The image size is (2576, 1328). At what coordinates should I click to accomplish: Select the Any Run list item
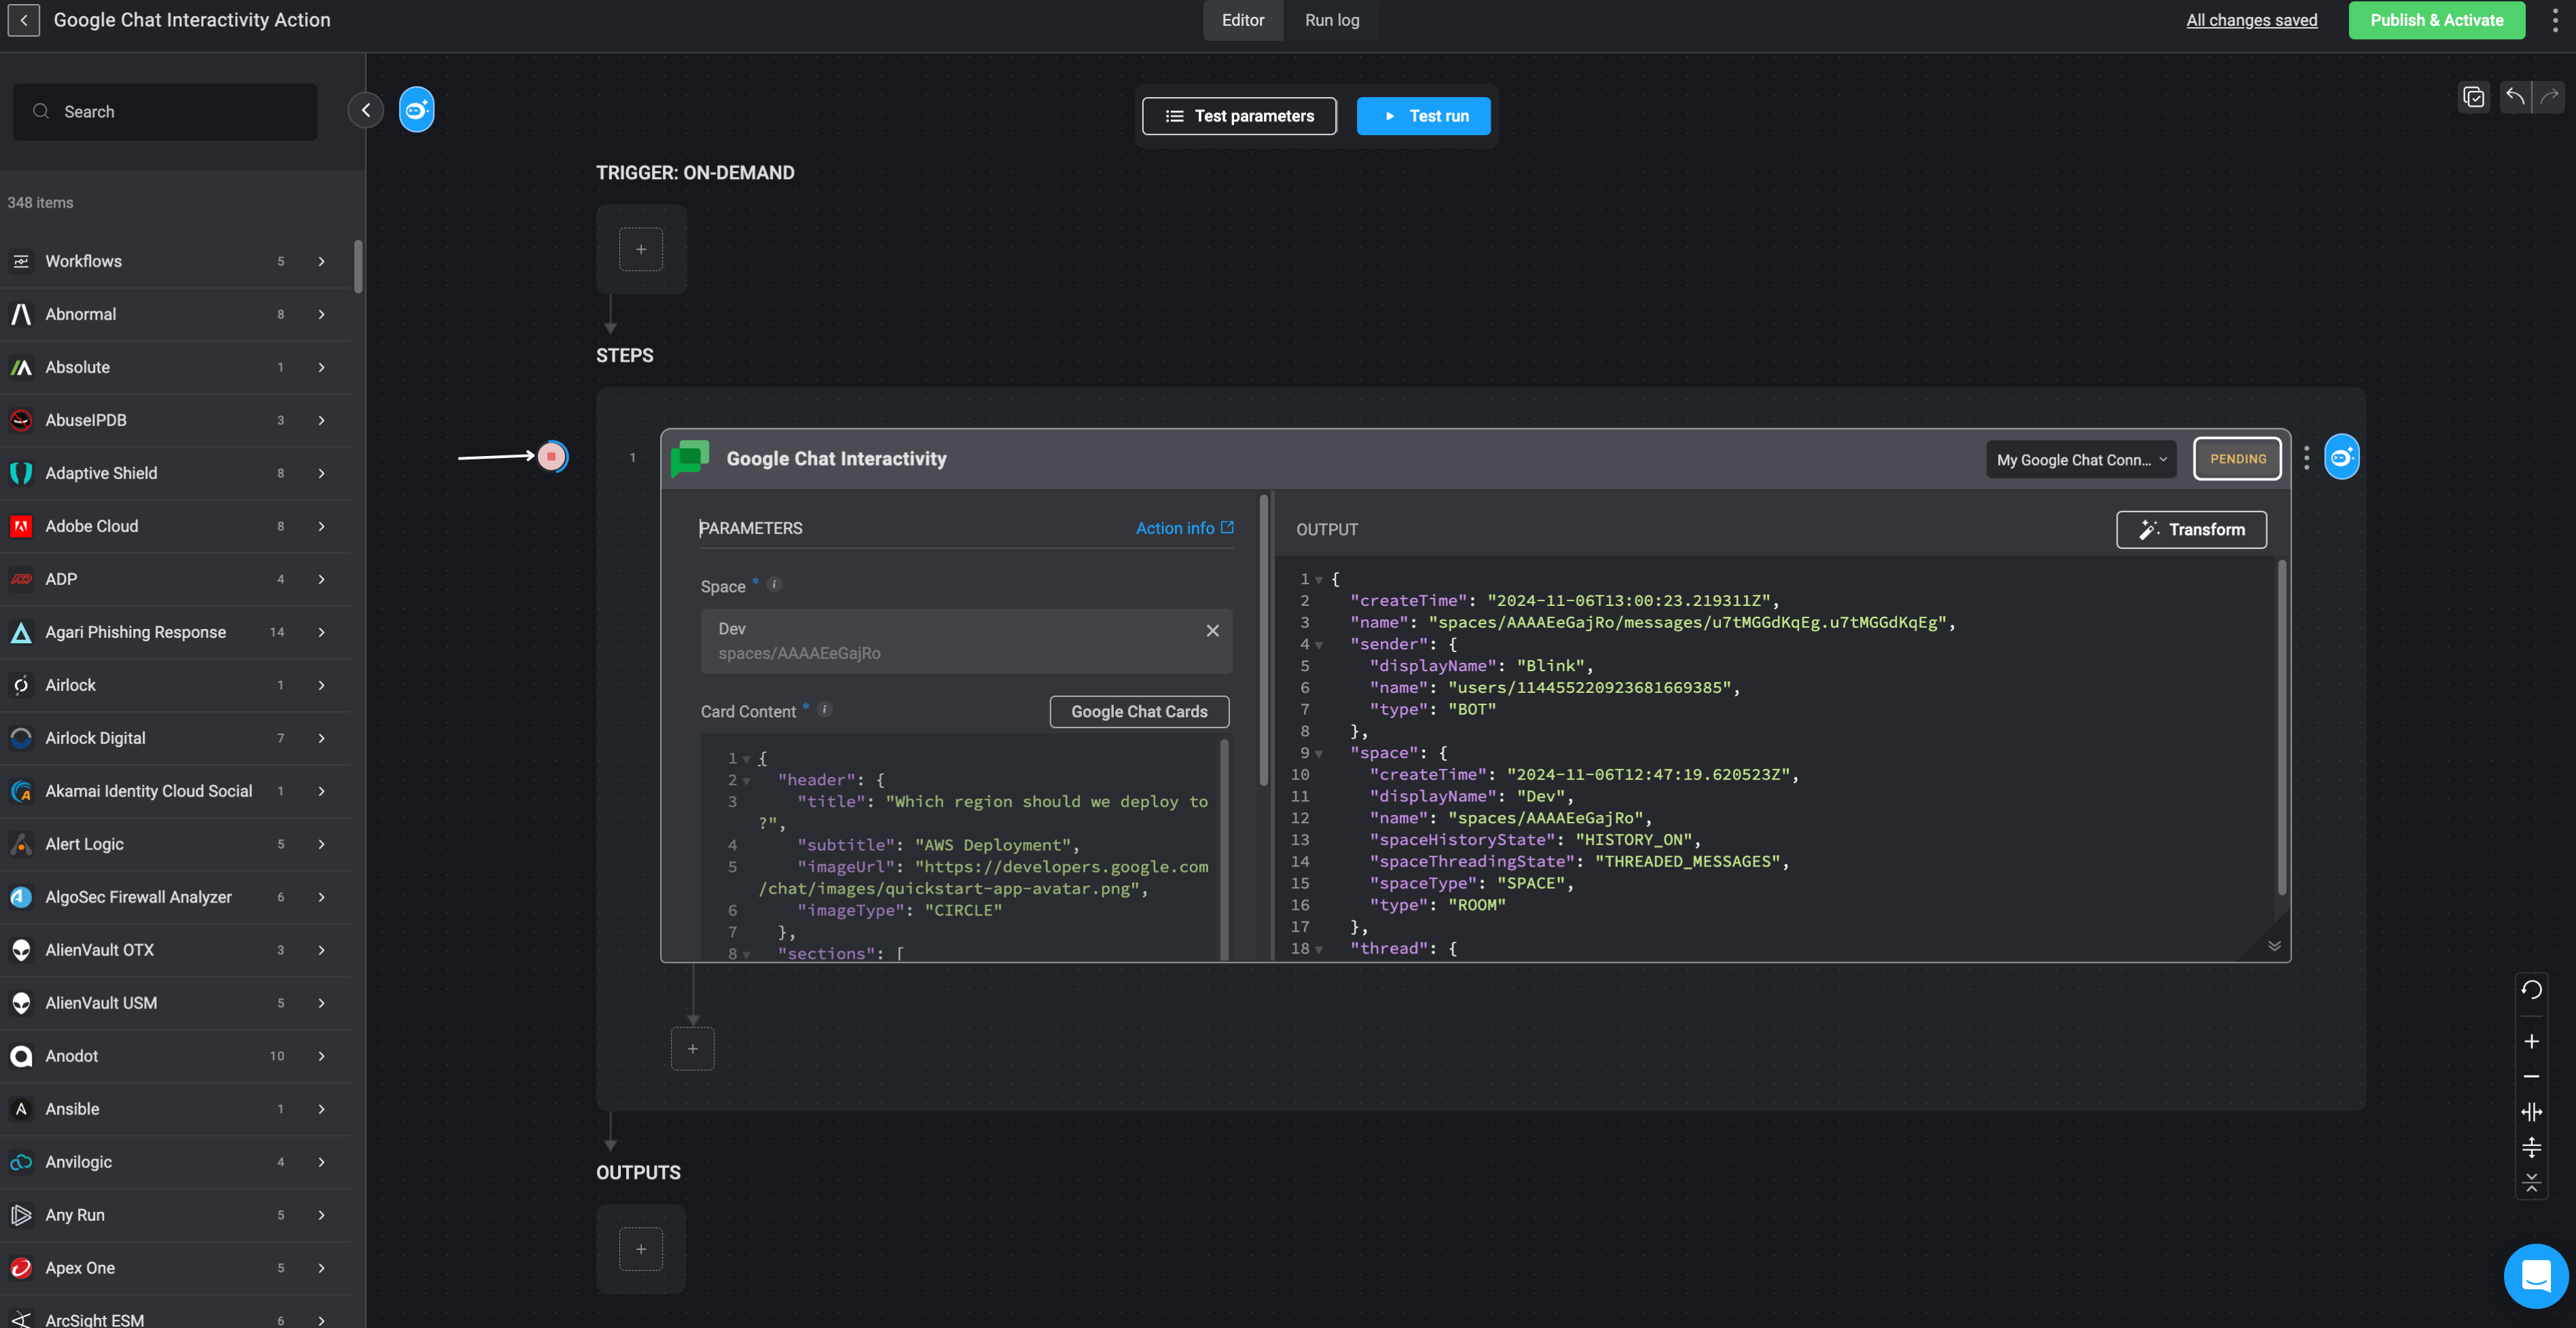tap(175, 1214)
